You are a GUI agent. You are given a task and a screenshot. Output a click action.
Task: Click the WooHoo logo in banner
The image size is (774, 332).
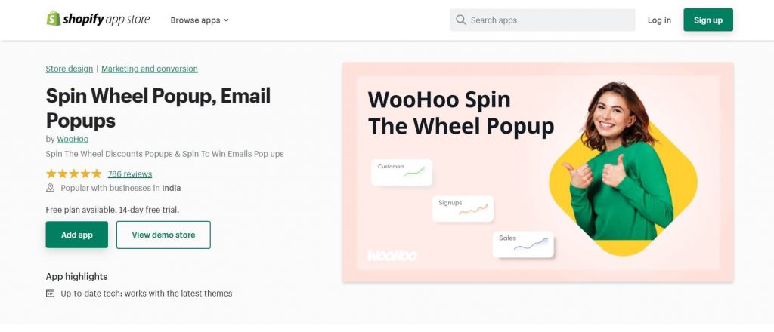pyautogui.click(x=392, y=255)
